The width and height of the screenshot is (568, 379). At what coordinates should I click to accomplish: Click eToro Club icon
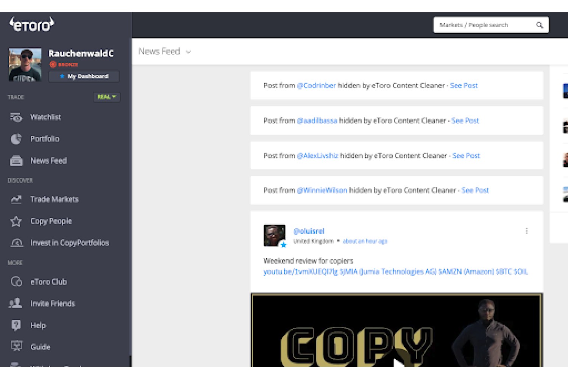click(x=16, y=282)
